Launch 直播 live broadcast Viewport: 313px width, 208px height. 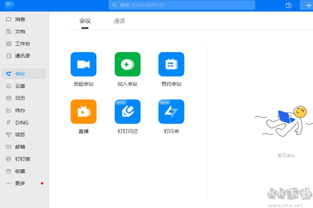click(x=83, y=112)
